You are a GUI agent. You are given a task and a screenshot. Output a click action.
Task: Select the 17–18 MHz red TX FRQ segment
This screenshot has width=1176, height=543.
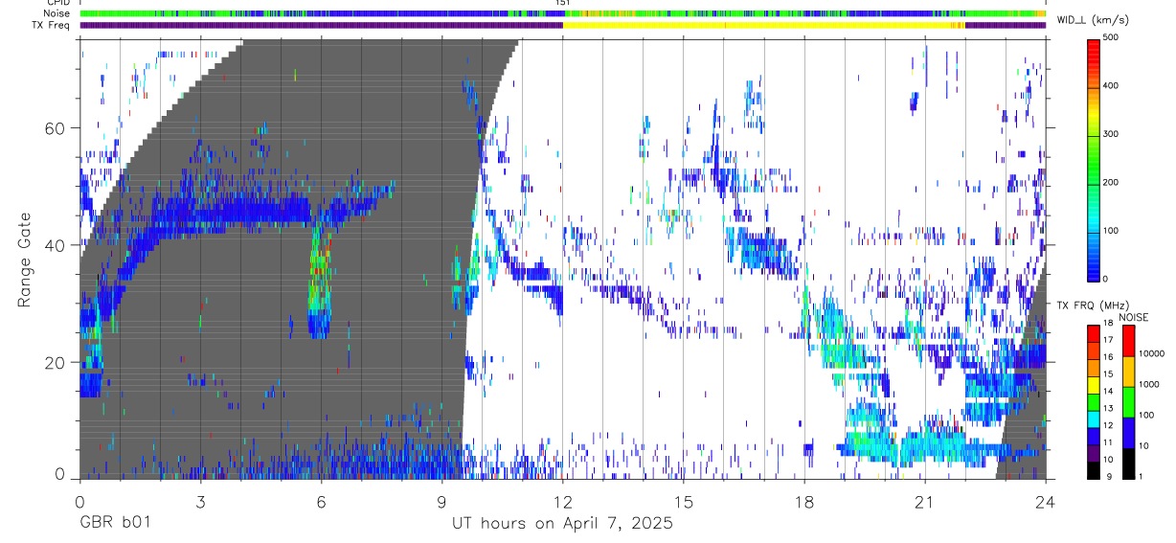[x=1094, y=332]
